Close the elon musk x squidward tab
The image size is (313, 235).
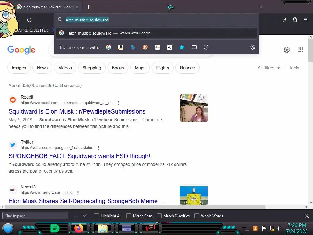[x=77, y=7]
